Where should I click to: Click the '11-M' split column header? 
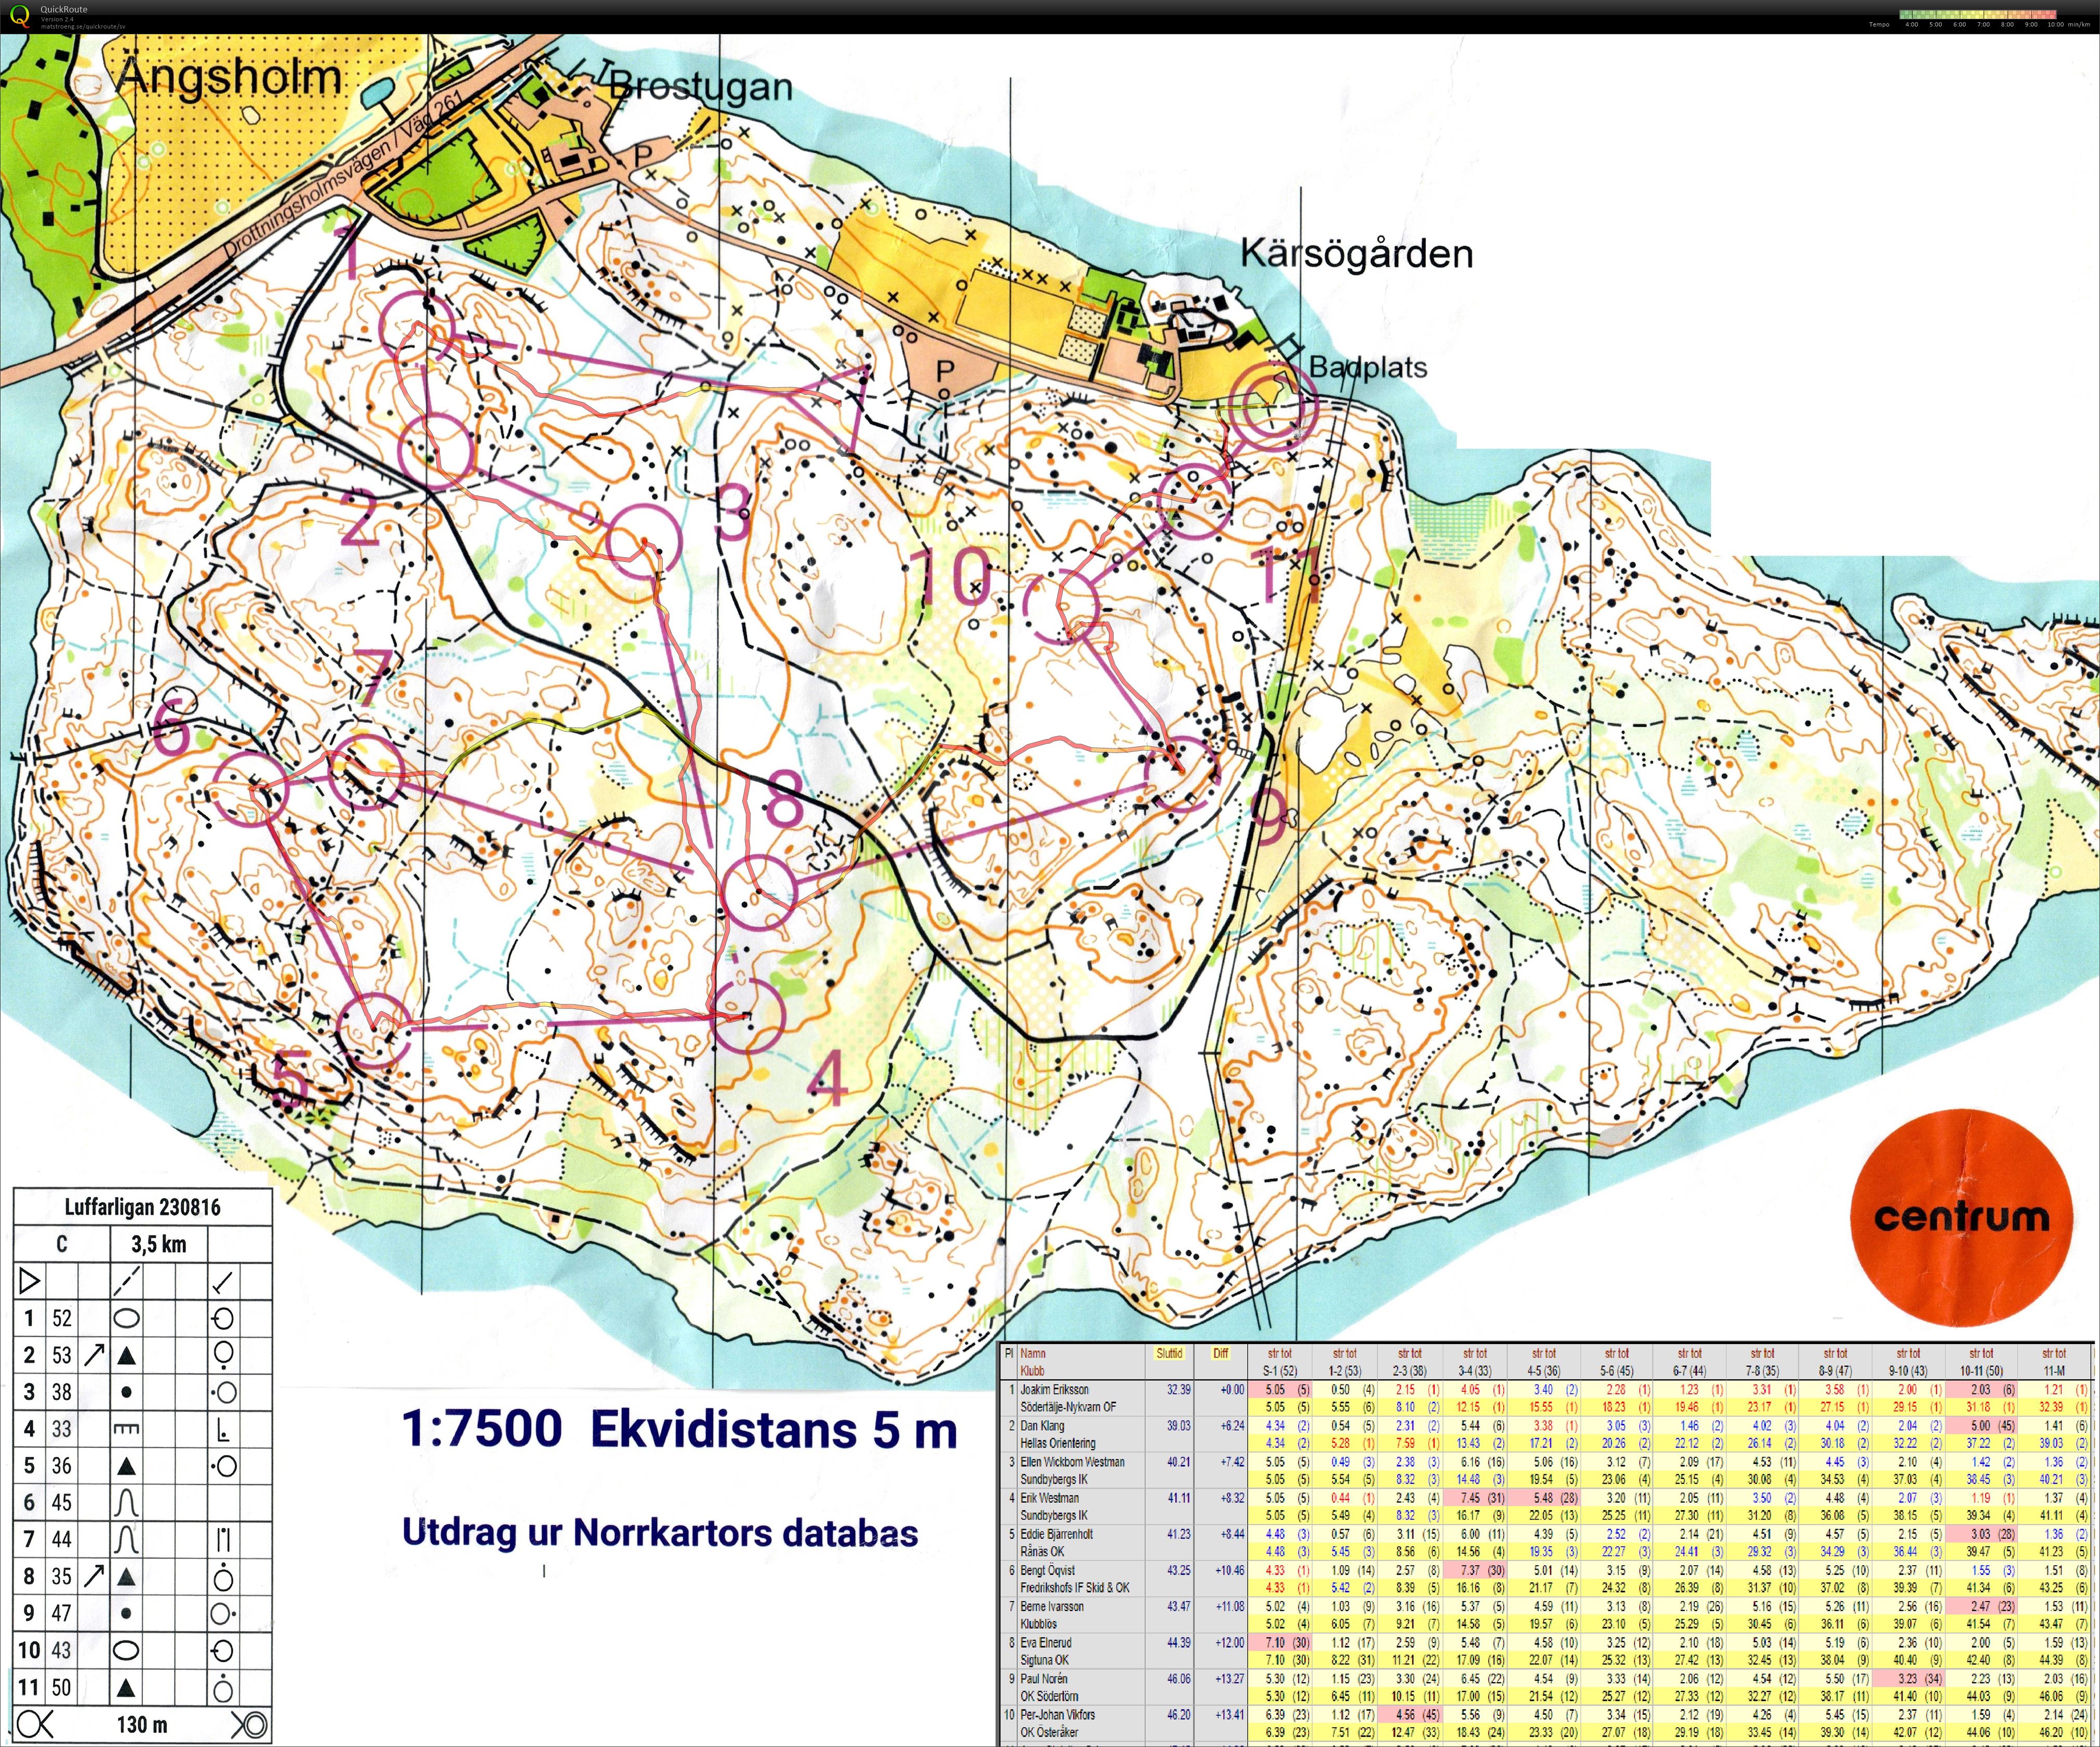2054,1371
